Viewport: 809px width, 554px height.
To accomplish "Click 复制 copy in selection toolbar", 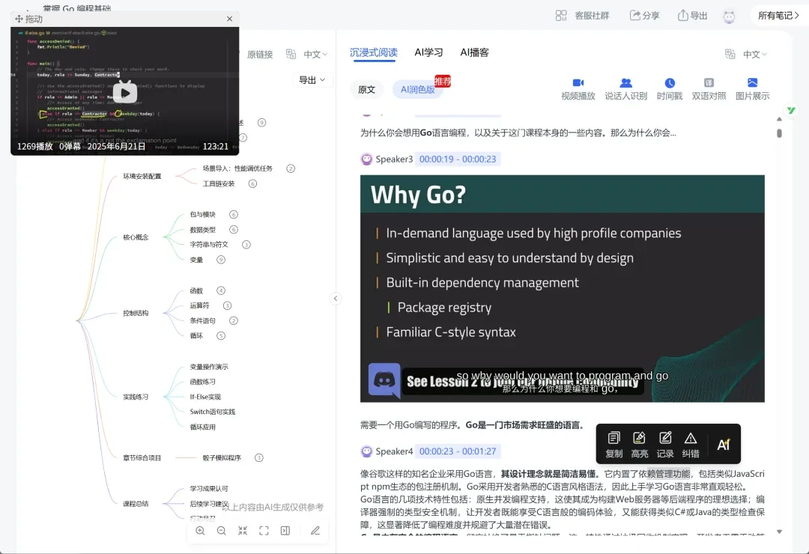I will [614, 445].
